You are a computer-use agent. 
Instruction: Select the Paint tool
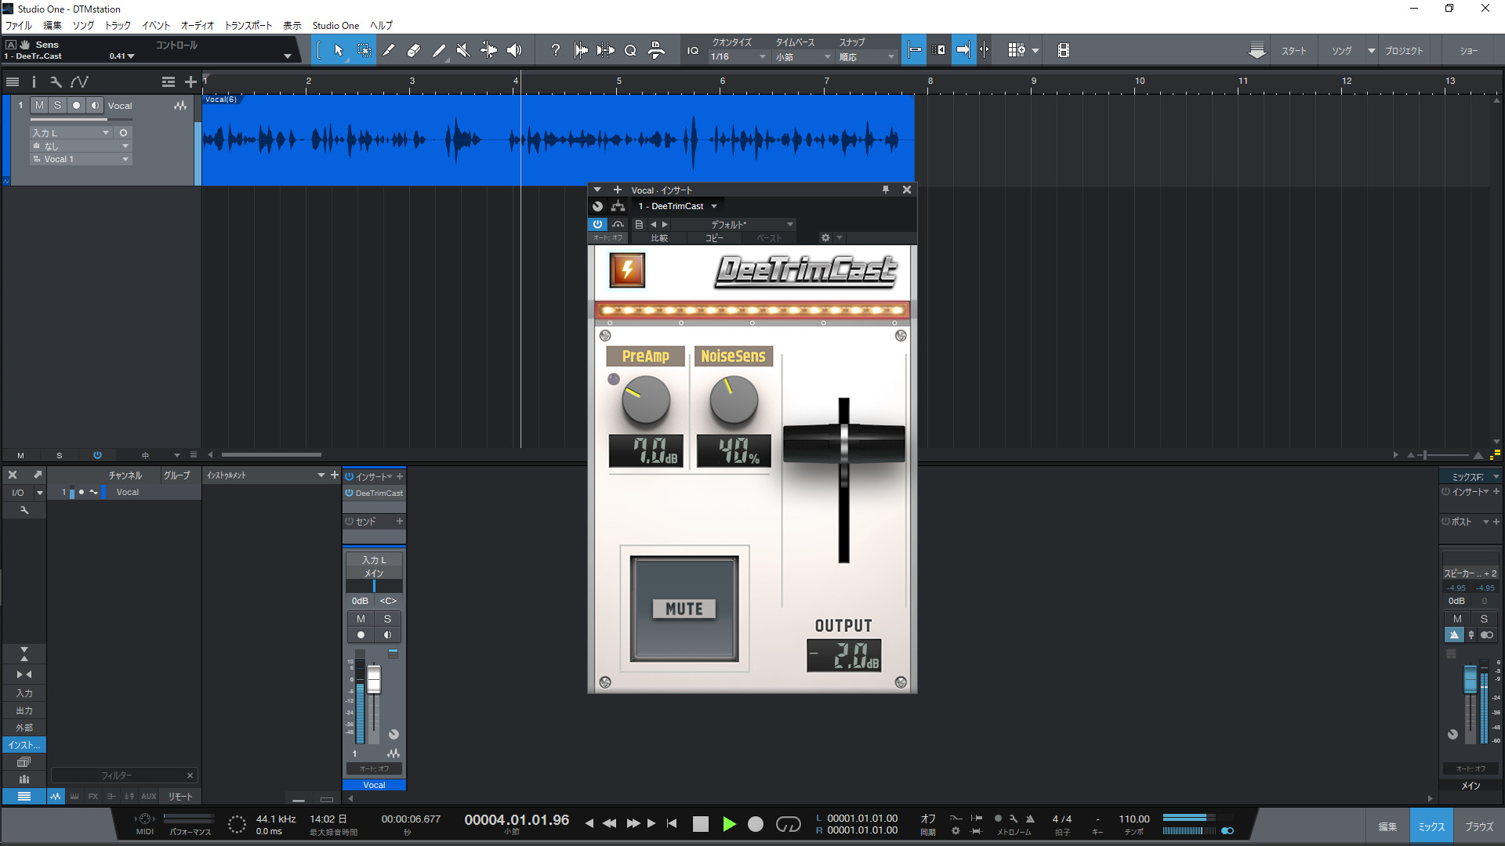click(x=439, y=50)
